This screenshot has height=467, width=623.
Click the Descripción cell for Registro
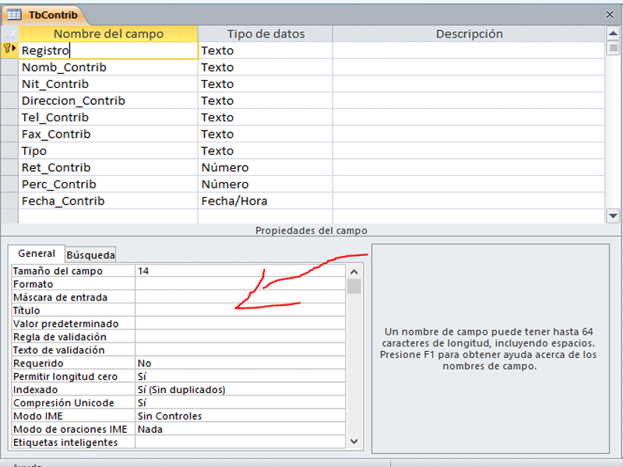pos(467,50)
